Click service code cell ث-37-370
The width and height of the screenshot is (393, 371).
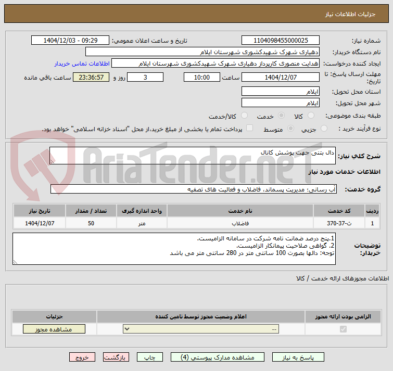[x=339, y=223]
